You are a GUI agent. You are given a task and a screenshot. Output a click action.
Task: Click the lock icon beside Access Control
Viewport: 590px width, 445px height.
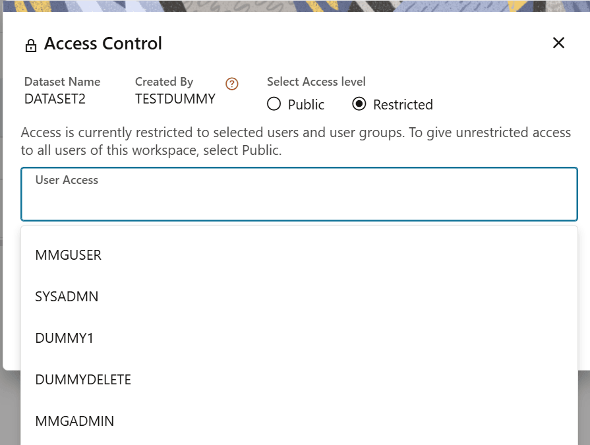30,44
